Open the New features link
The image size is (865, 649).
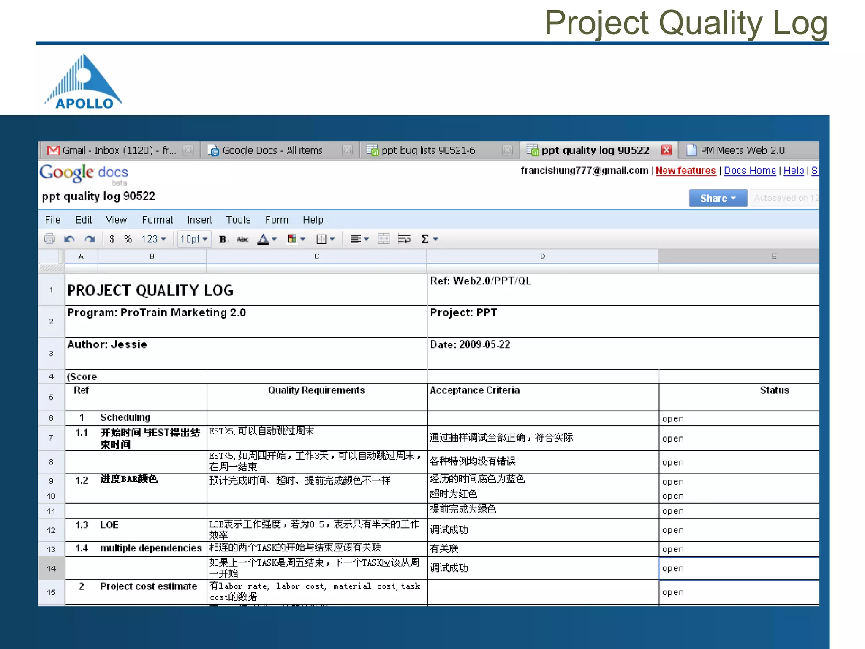685,171
